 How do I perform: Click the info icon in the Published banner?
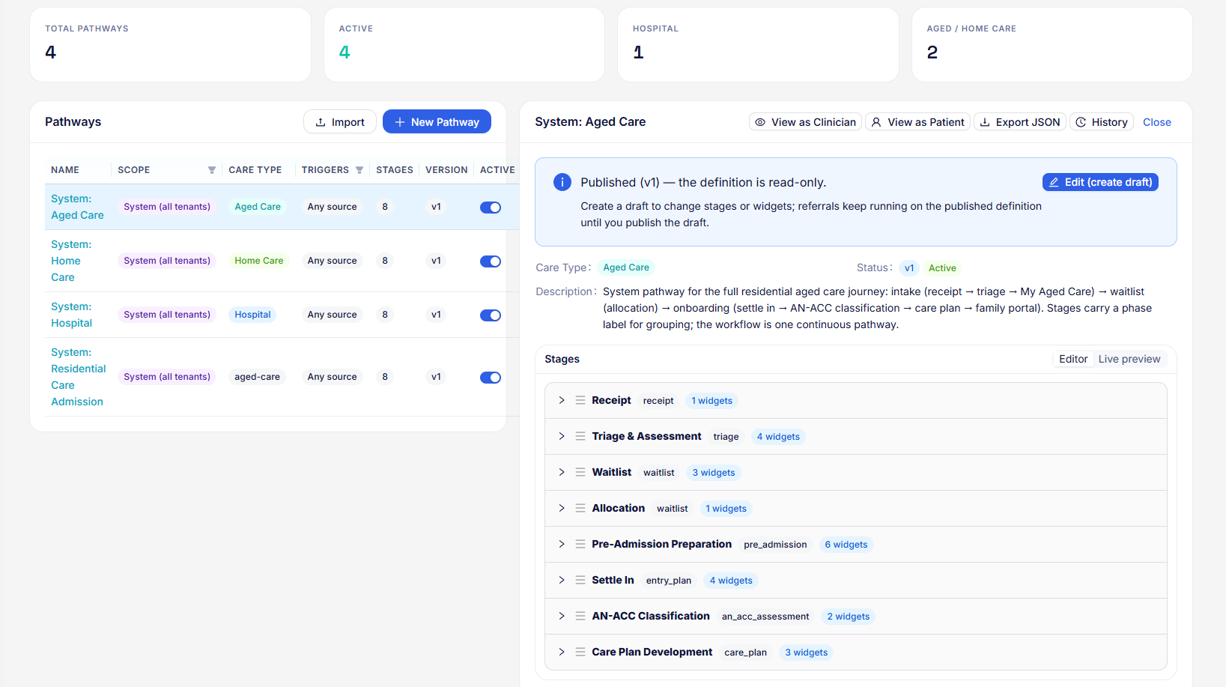tap(562, 182)
